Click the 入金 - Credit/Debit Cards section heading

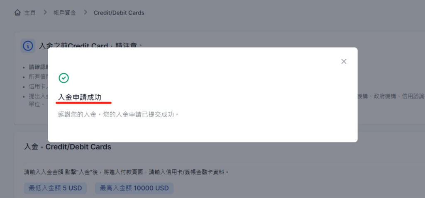click(68, 147)
